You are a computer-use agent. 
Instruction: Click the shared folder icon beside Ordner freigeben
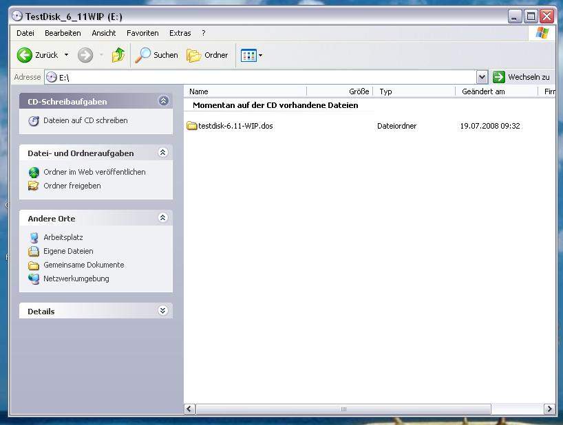click(34, 186)
